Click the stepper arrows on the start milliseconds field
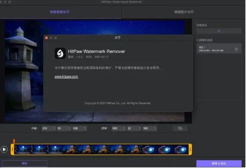 85,128
